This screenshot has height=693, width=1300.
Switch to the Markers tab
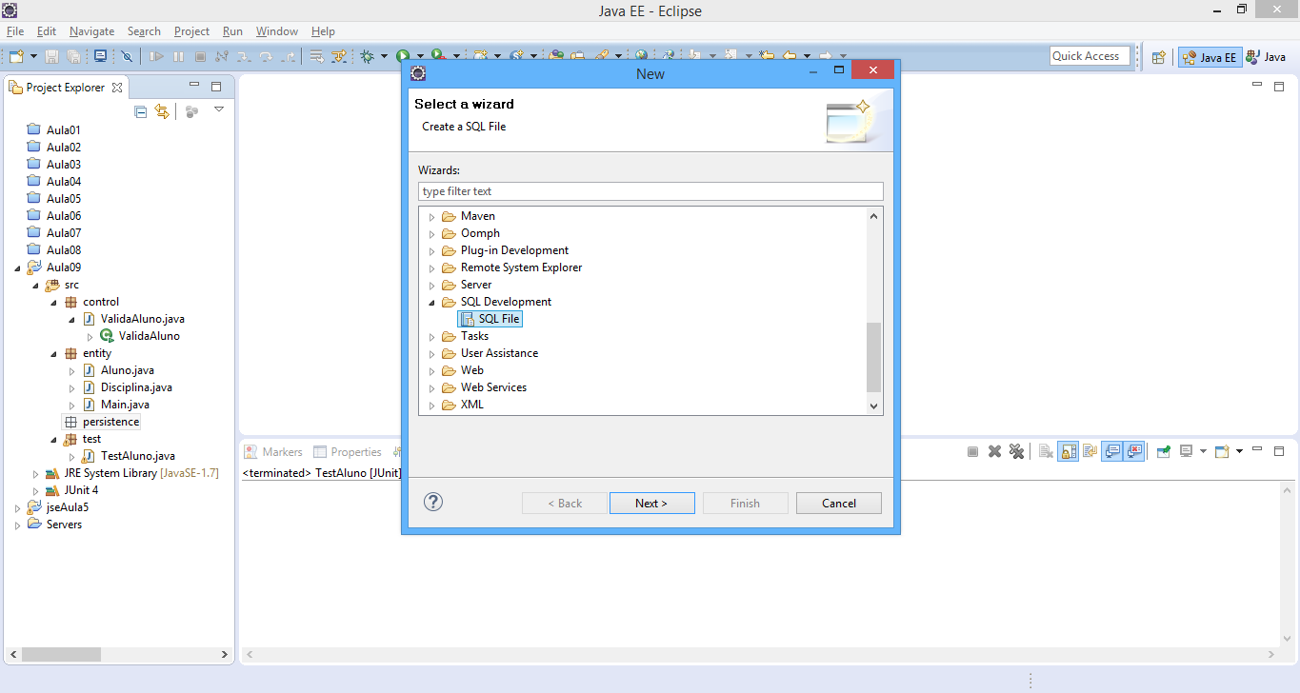273,452
